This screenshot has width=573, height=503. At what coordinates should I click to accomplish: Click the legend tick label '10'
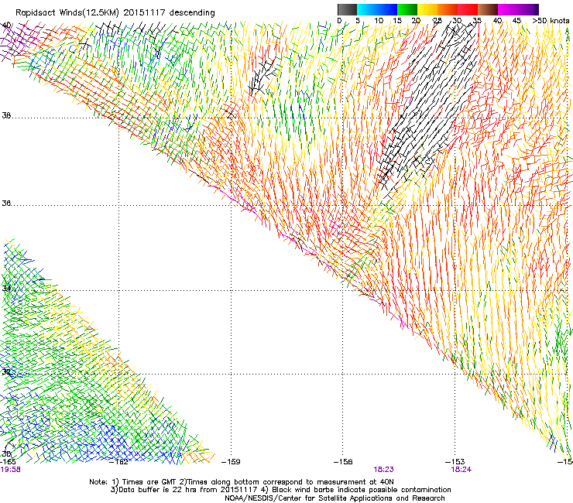(379, 21)
